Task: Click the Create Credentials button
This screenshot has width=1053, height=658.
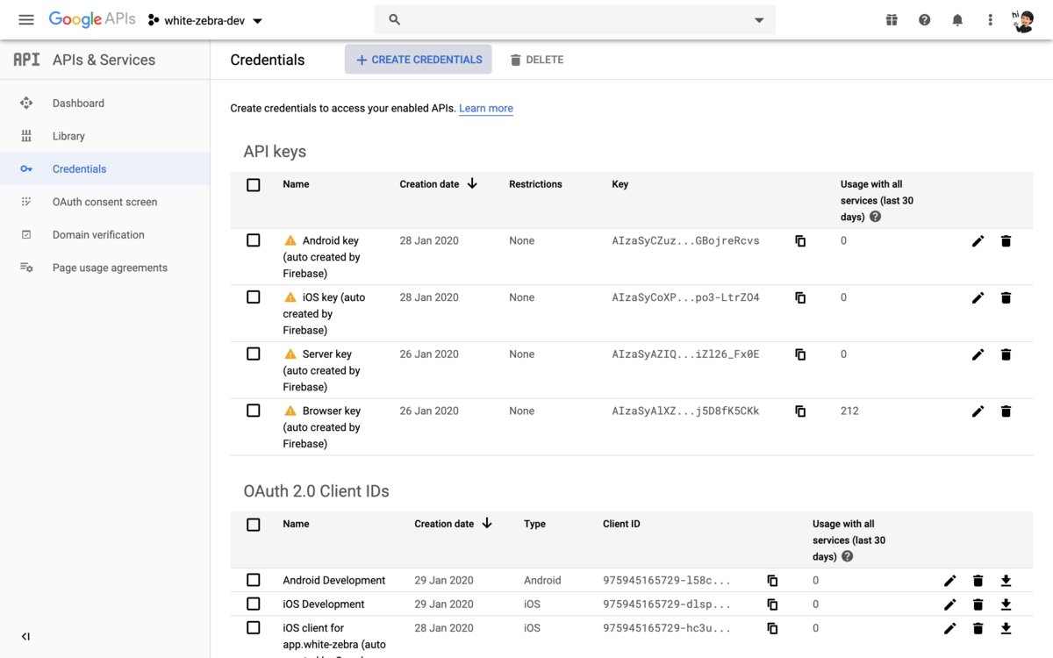Action: [419, 60]
